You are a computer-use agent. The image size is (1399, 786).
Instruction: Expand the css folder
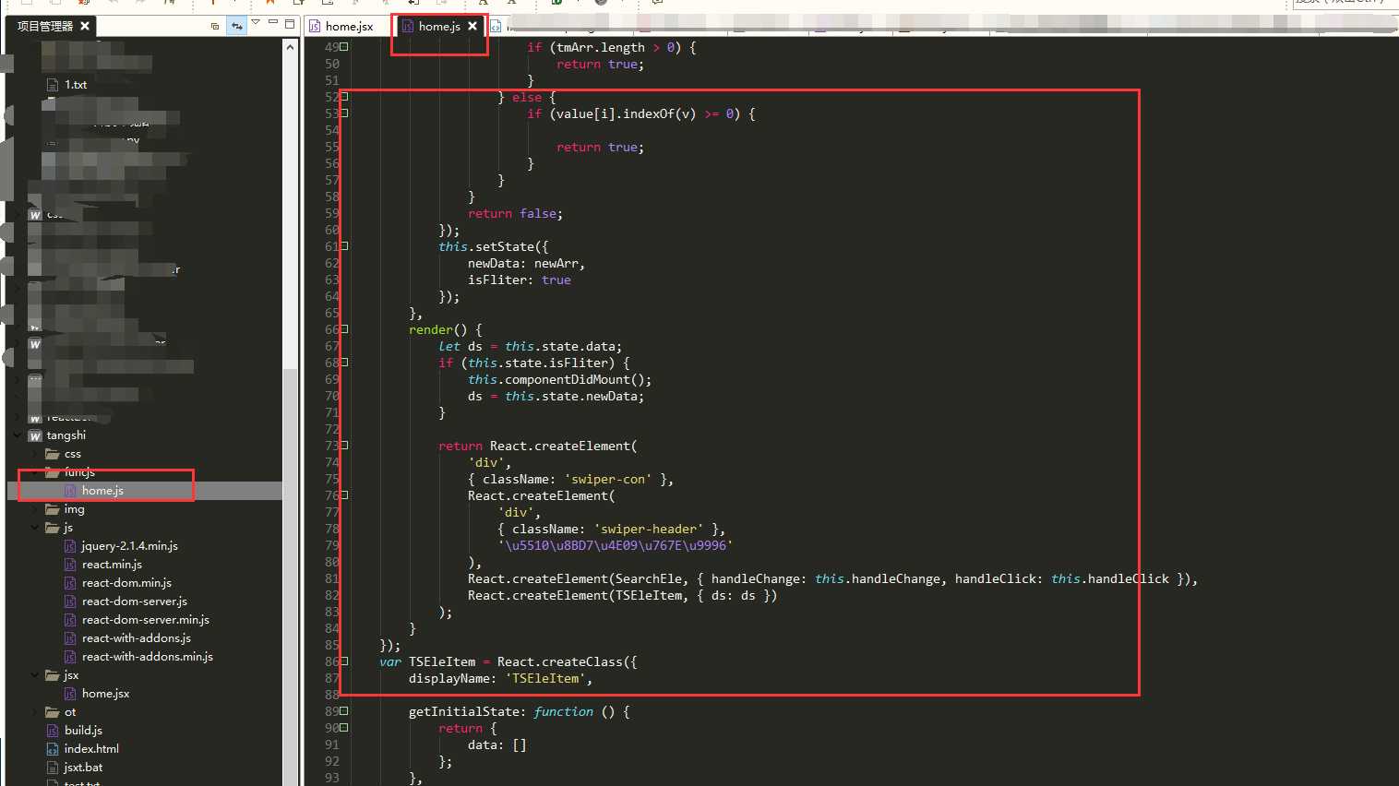(35, 454)
